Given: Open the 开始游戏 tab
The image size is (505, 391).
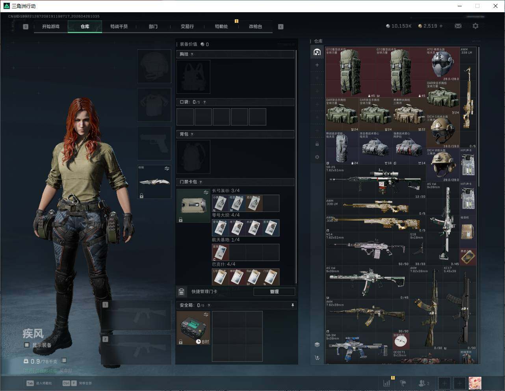Looking at the screenshot, I should click(51, 26).
